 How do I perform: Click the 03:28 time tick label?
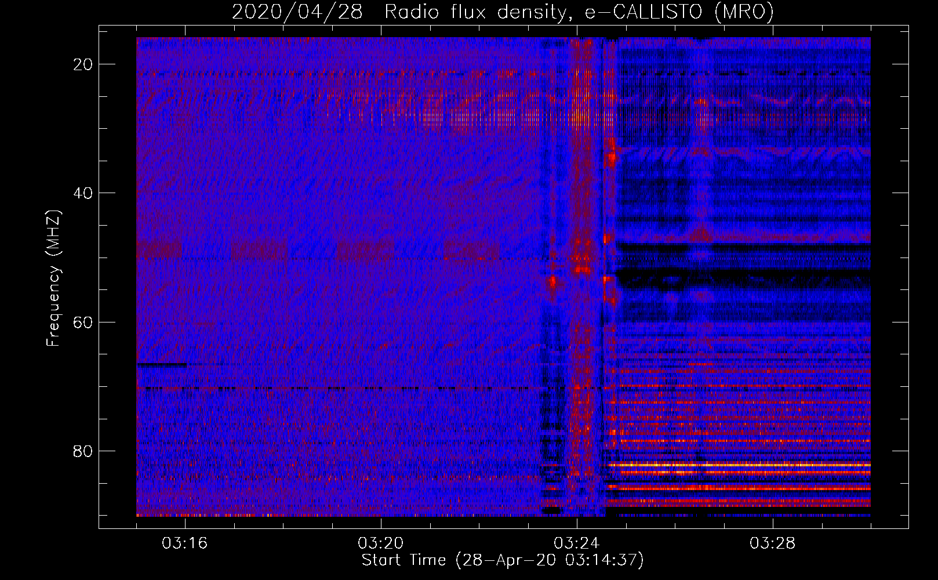tap(773, 543)
